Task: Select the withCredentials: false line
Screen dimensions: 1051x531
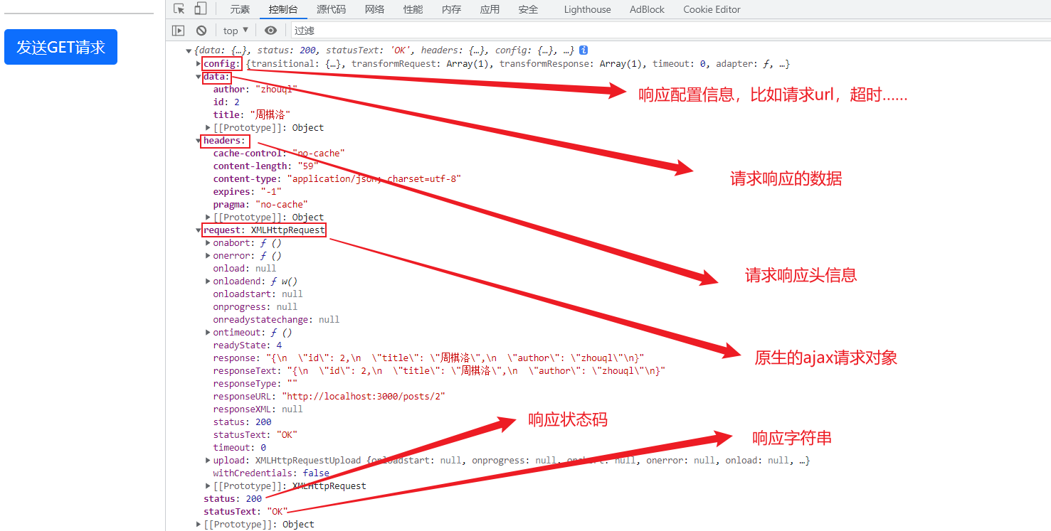Action: [x=271, y=473]
